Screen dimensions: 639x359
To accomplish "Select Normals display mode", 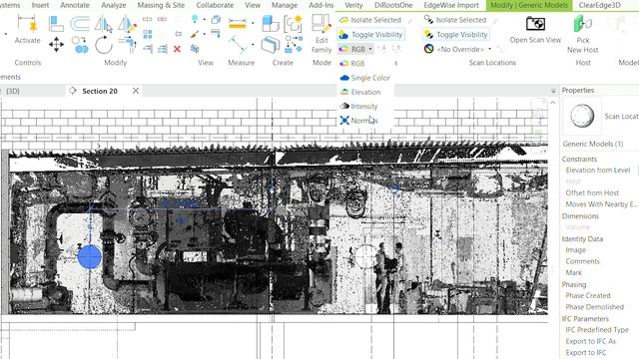I will click(x=358, y=121).
